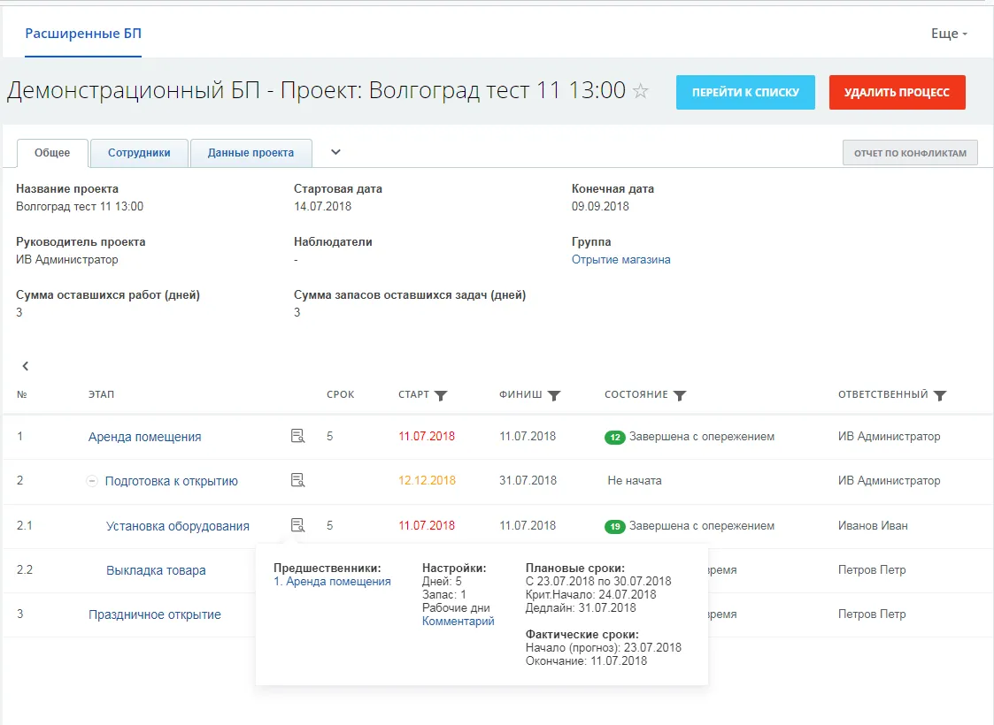The width and height of the screenshot is (994, 725).
Task: Click details icon for Установка оборудования row
Action: 298,525
